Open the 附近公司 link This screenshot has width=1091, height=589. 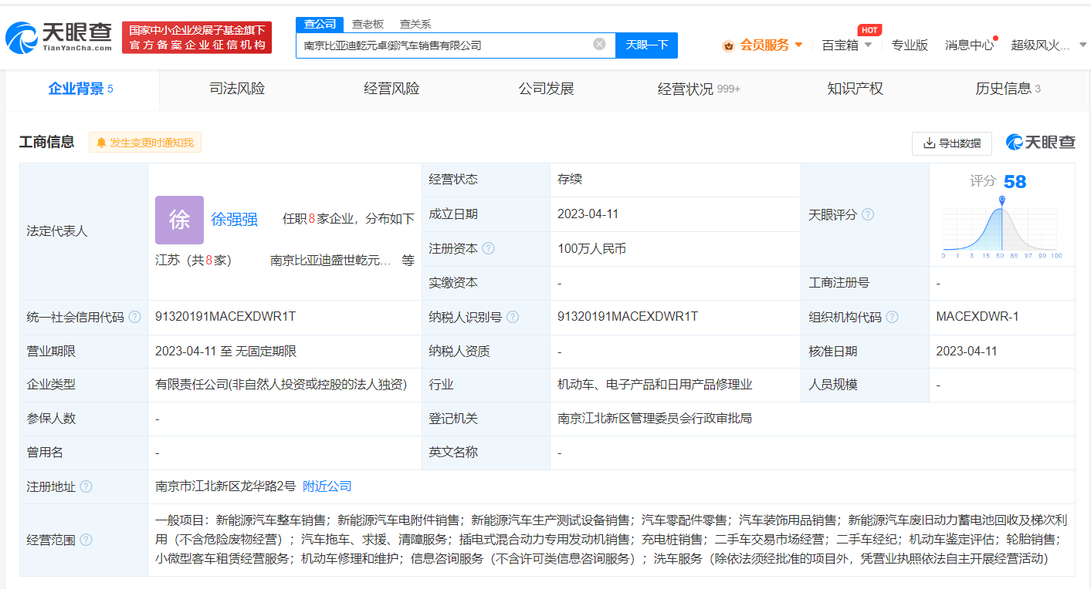click(x=327, y=486)
